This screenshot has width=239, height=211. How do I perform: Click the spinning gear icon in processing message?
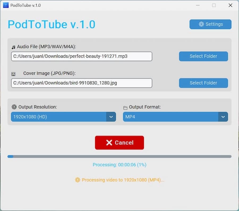(x=77, y=180)
